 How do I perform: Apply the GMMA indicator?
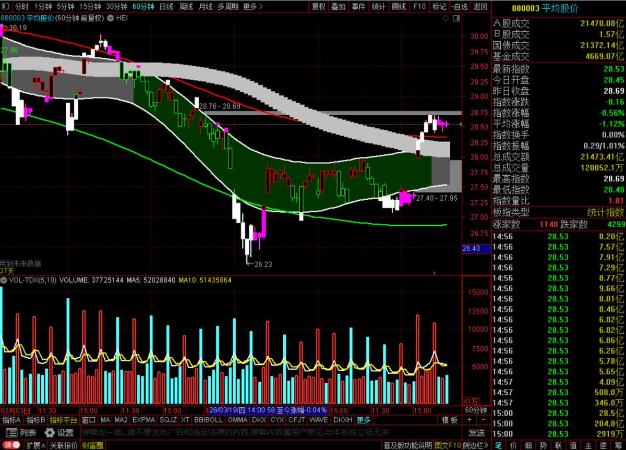[x=237, y=420]
